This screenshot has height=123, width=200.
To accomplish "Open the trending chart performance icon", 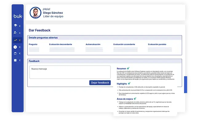I will click(15, 40).
